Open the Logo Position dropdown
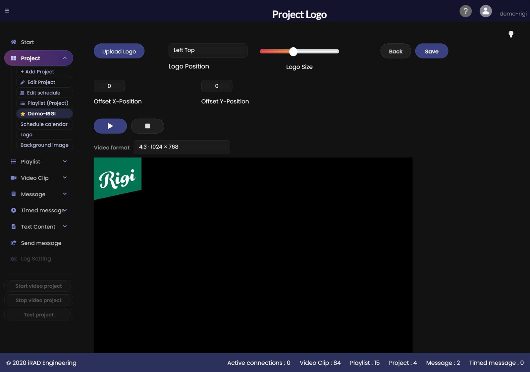Screen dimensions: 530x372 pos(208,50)
